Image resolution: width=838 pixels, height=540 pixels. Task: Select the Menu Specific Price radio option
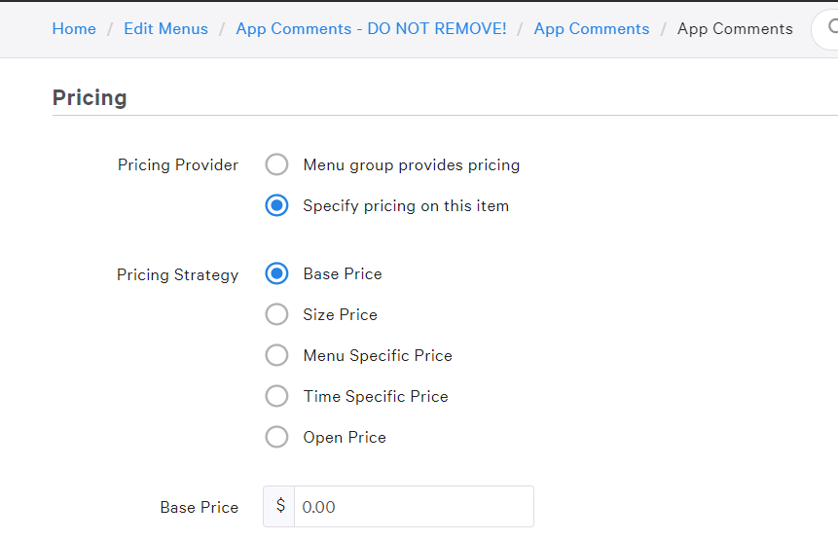[x=276, y=355]
